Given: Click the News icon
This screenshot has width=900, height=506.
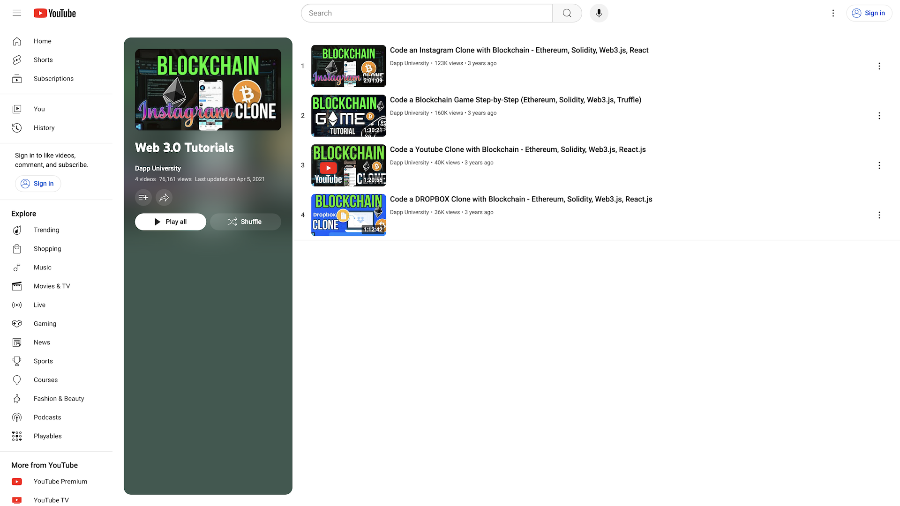Looking at the screenshot, I should click(17, 342).
